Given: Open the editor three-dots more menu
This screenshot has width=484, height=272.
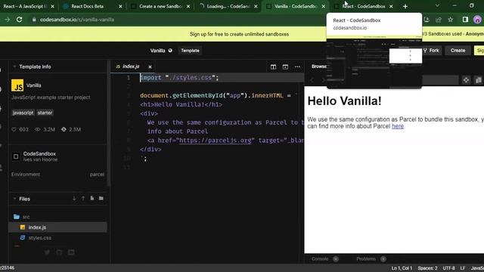Looking at the screenshot, I should 297,67.
